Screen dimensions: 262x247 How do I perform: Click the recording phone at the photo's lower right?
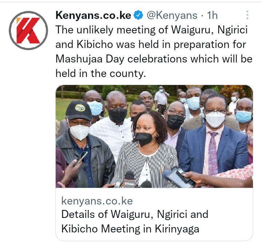[178, 177]
